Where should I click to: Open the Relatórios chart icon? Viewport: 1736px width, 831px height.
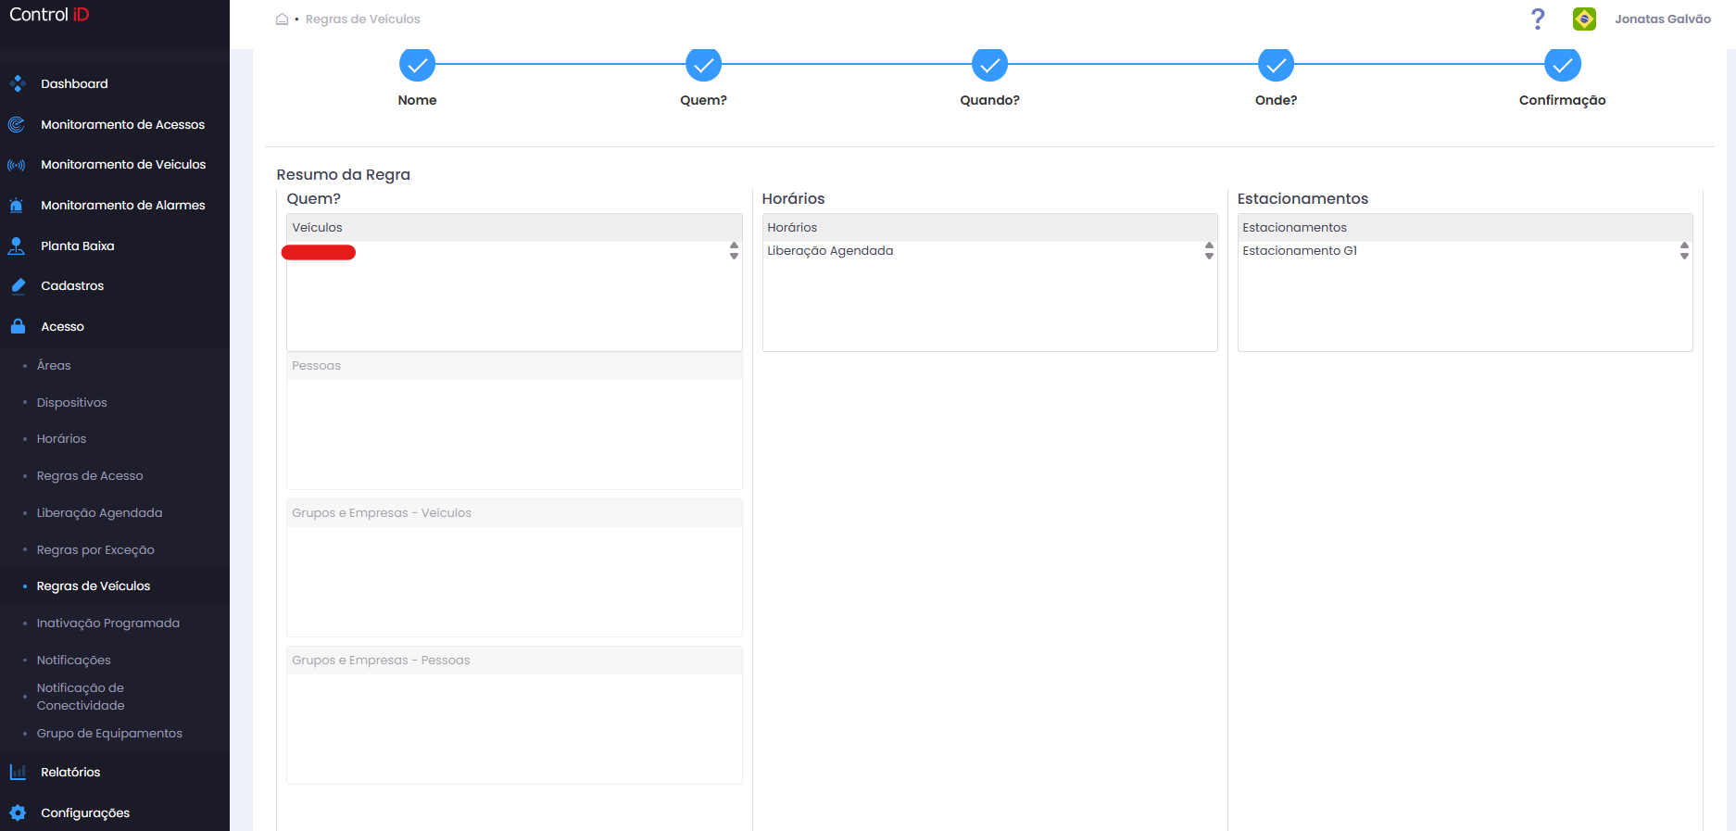tap(18, 772)
